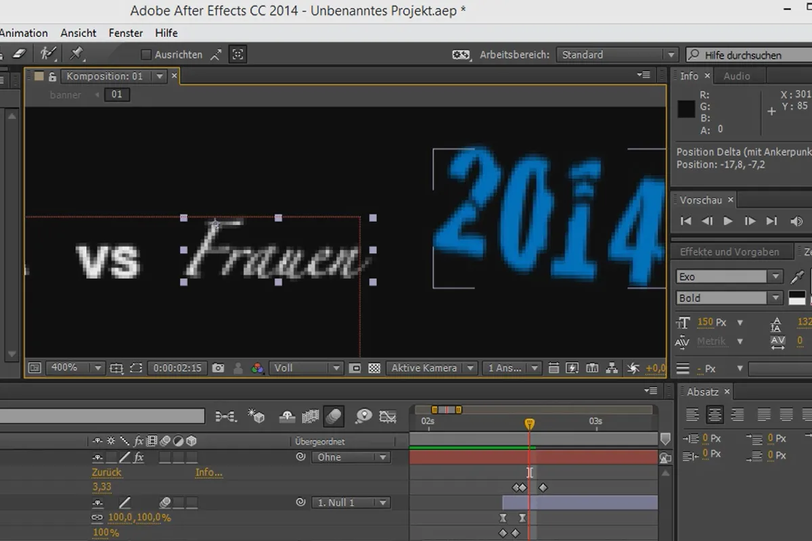Click the current time indicator playhead
The height and width of the screenshot is (541, 812).
[530, 424]
